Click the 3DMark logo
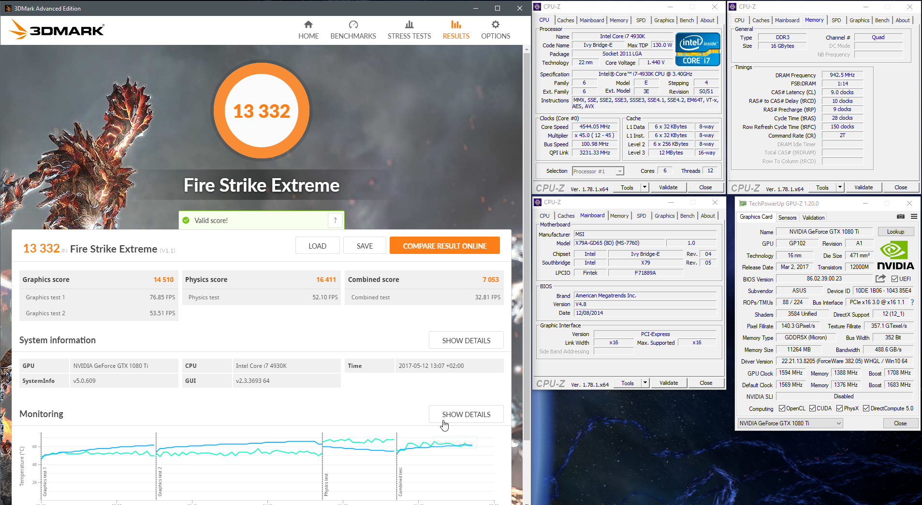Screen dimensions: 922x505 [x=57, y=29]
